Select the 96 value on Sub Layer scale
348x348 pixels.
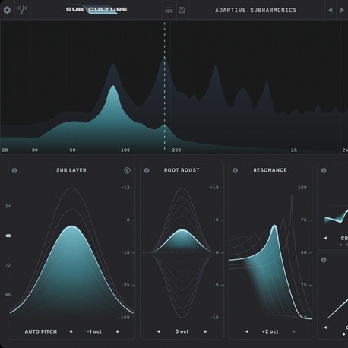8,295
